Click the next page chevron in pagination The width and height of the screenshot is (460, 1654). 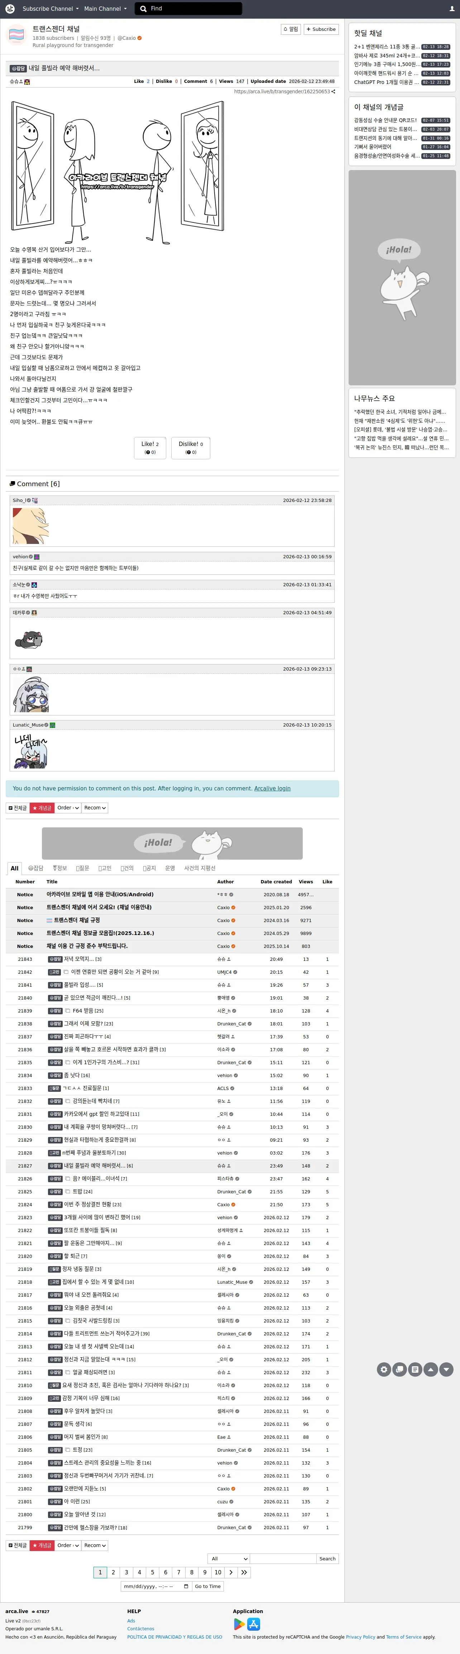click(x=231, y=1573)
